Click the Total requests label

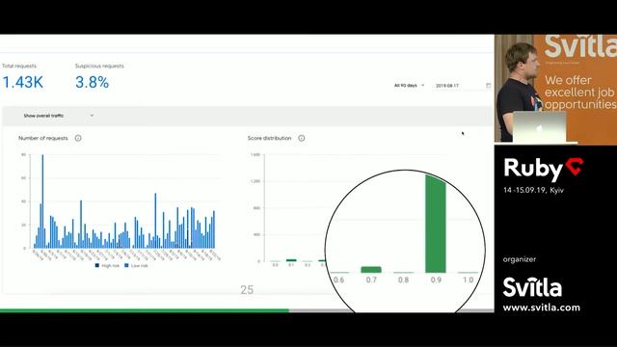pyautogui.click(x=19, y=66)
